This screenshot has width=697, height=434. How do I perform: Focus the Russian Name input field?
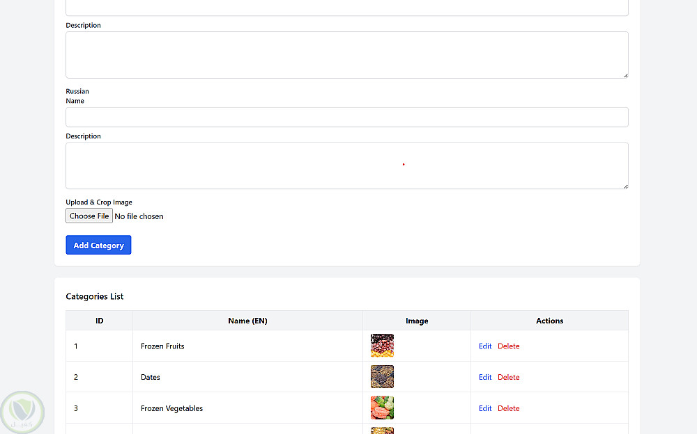click(x=346, y=117)
